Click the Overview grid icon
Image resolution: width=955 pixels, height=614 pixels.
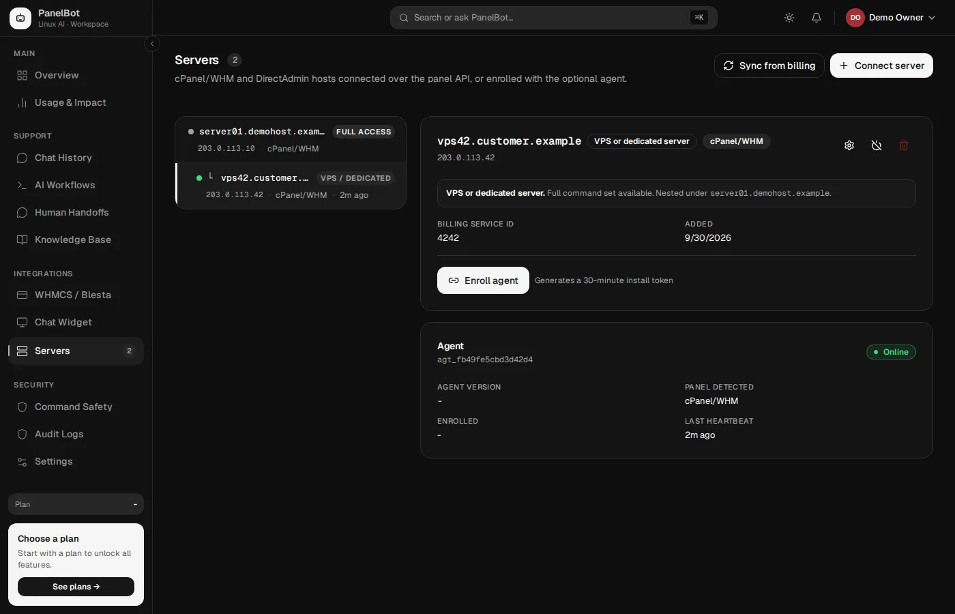(x=22, y=75)
